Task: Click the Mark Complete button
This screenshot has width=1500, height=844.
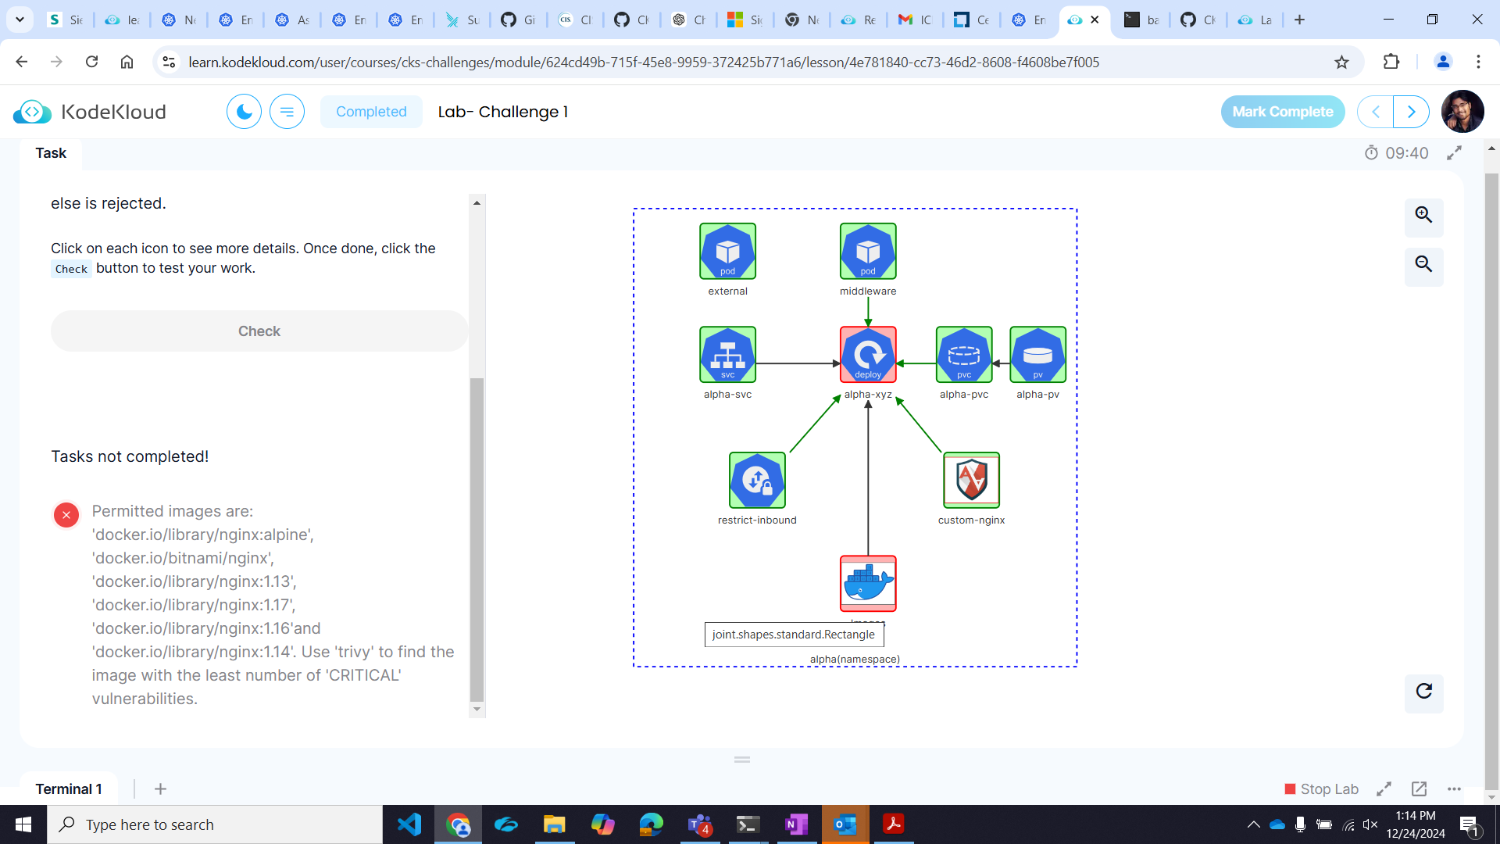Action: pyautogui.click(x=1282, y=112)
